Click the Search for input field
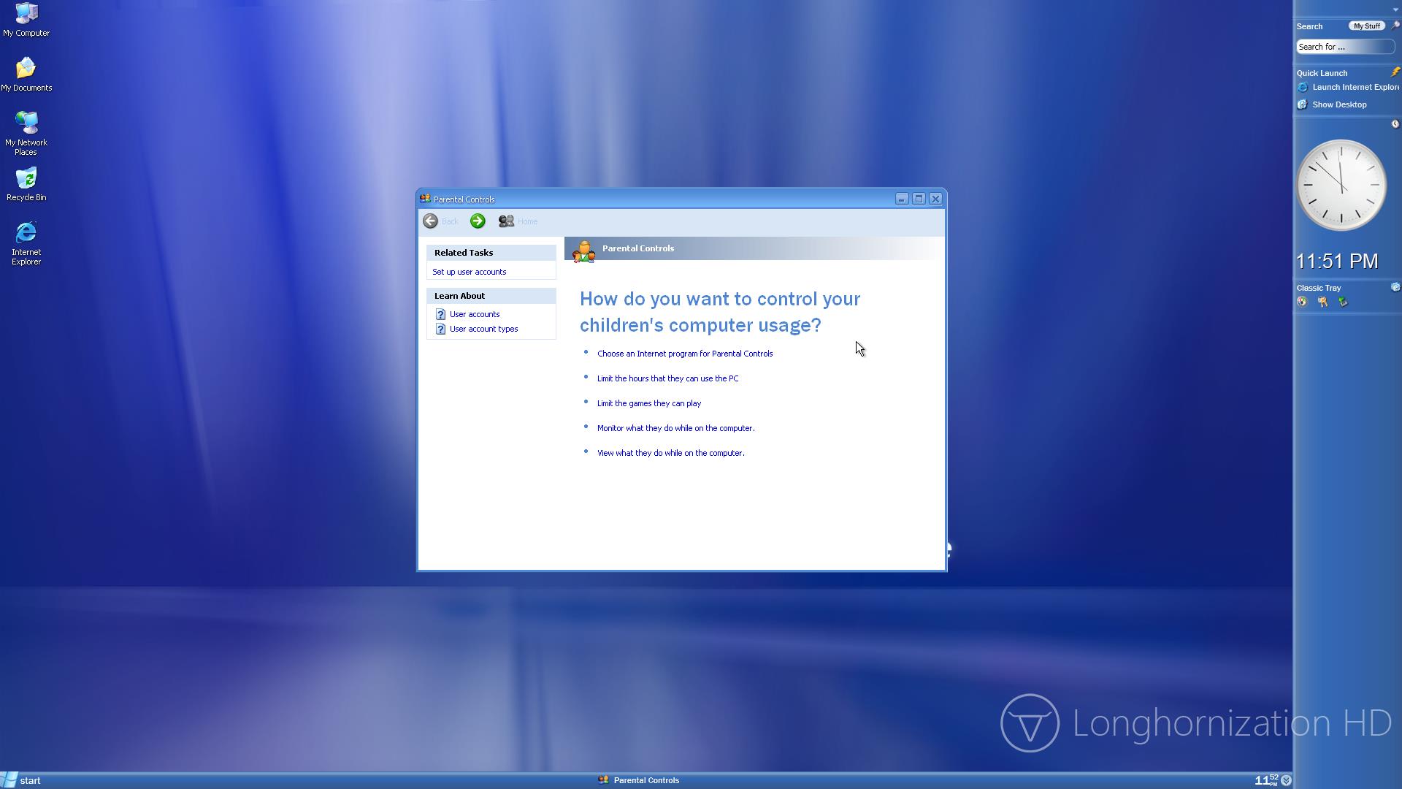This screenshot has width=1402, height=789. pyautogui.click(x=1344, y=47)
